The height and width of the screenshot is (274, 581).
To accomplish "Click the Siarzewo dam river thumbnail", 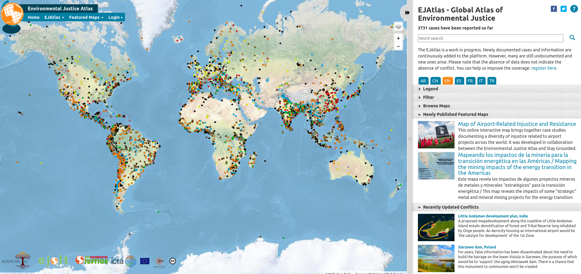I will point(436,258).
